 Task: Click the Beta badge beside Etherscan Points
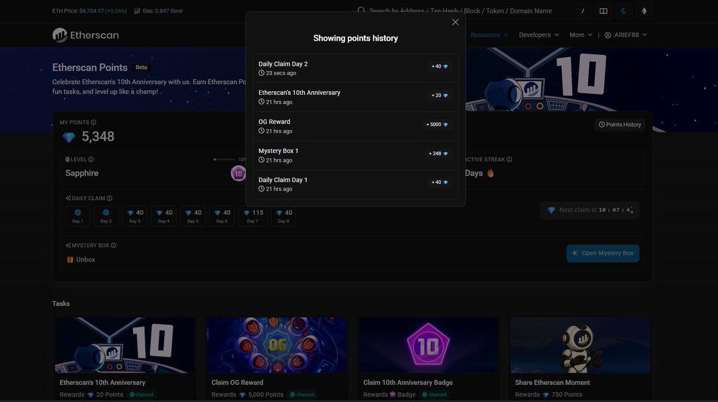coord(141,67)
